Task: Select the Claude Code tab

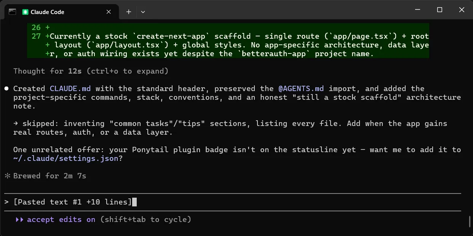Action: click(62, 12)
